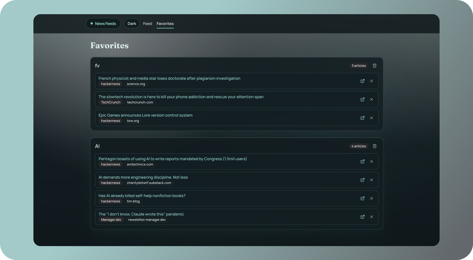The image size is (473, 260).
Task: Remove French physicist article from favorites
Action: (x=372, y=81)
